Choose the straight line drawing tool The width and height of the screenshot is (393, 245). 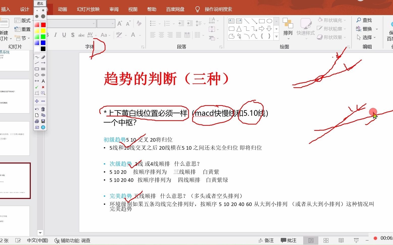tap(37, 63)
